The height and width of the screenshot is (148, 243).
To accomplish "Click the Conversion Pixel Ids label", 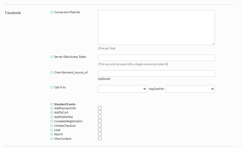I will [x=67, y=12].
